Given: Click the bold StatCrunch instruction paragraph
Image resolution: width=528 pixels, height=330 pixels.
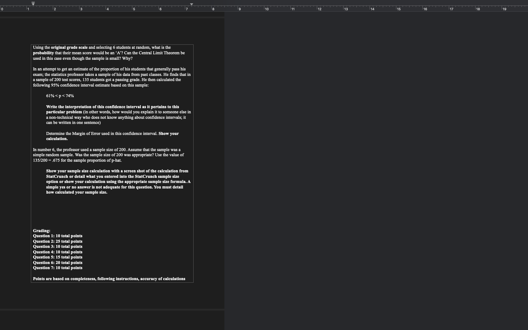Looking at the screenshot, I should 117,181.
